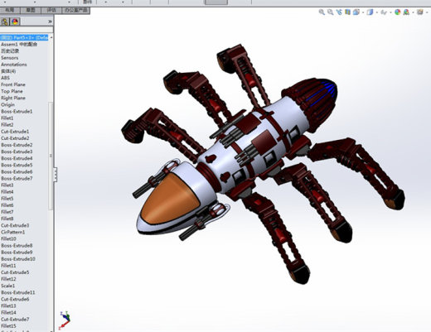Click the Apply Scene icon
This screenshot has height=332, width=431.
click(x=406, y=12)
